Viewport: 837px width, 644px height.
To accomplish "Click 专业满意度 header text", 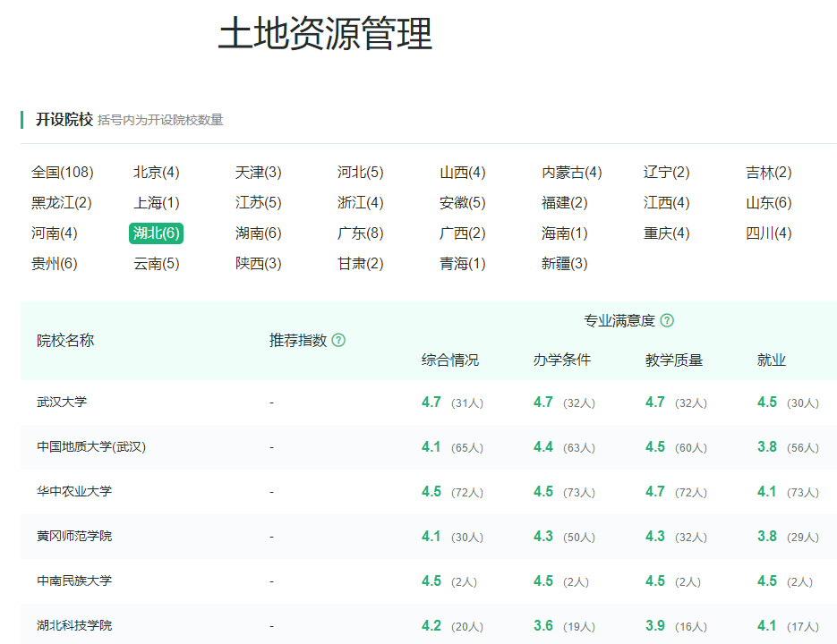I will [619, 321].
